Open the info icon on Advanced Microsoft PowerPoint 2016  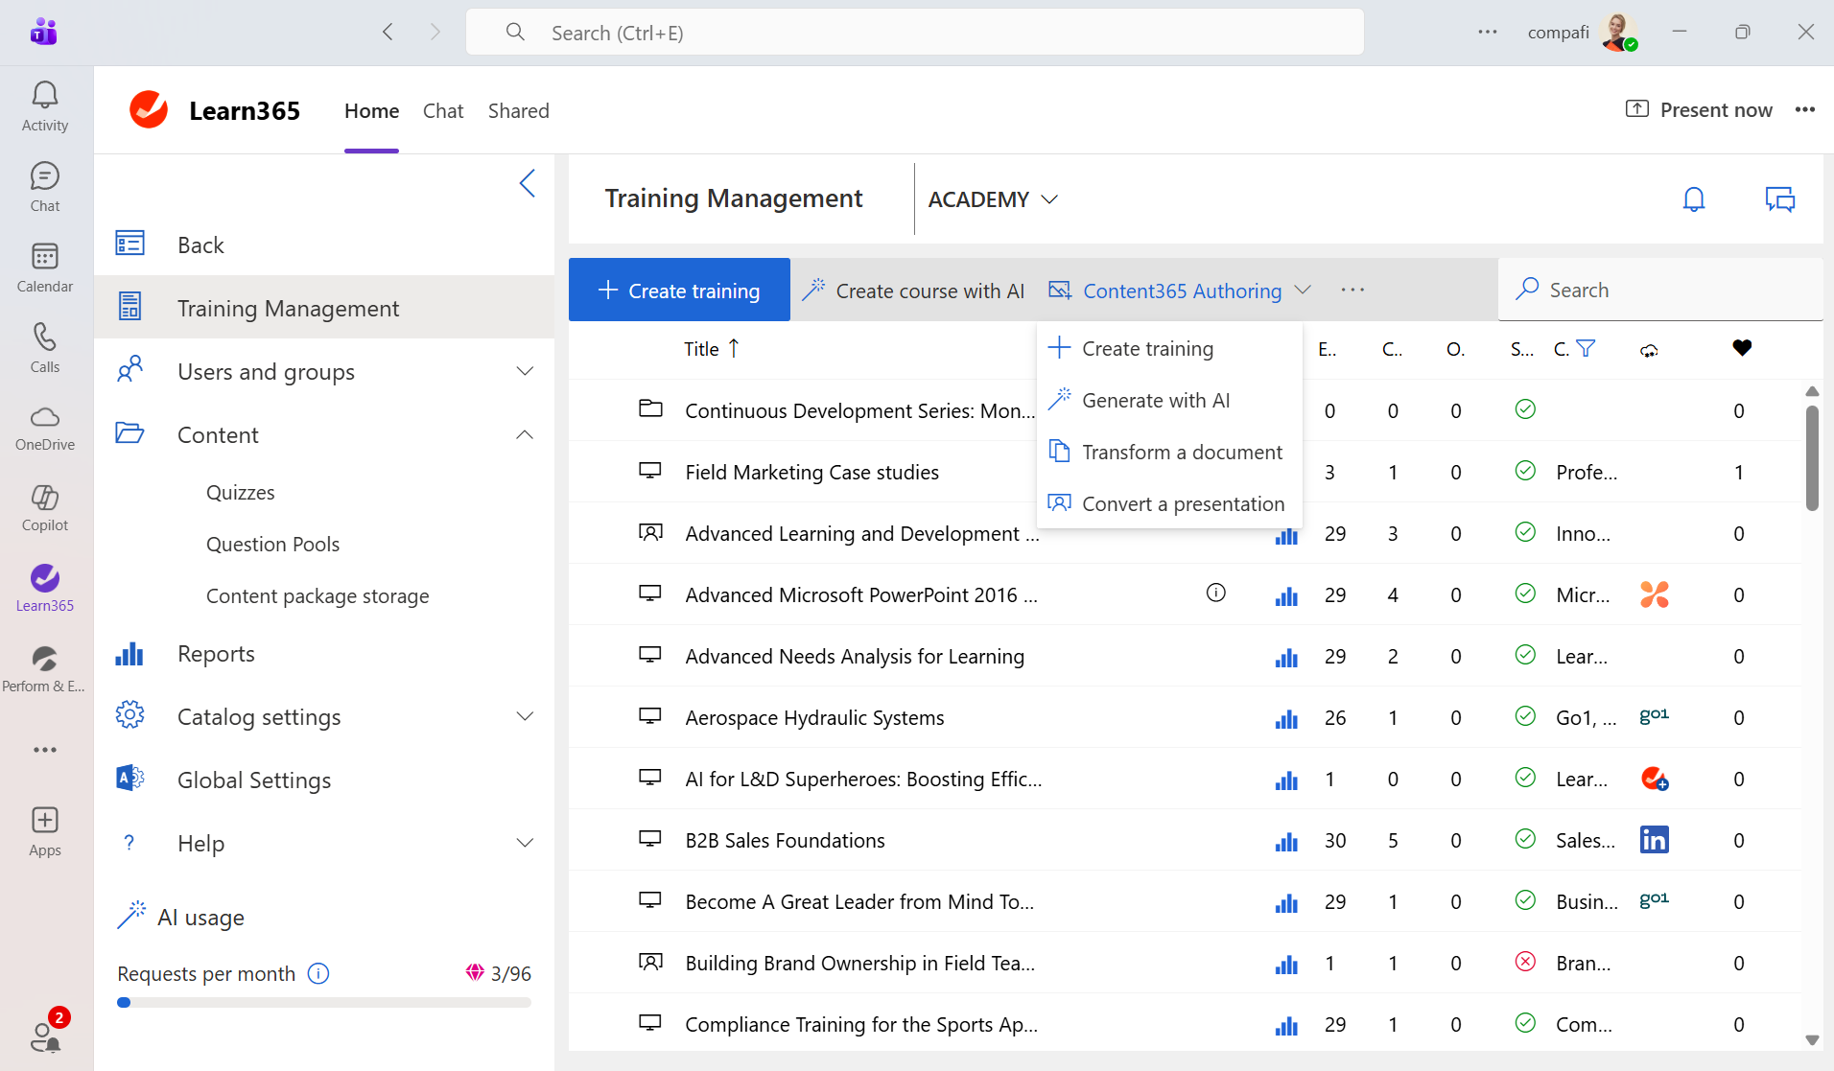[x=1215, y=593]
